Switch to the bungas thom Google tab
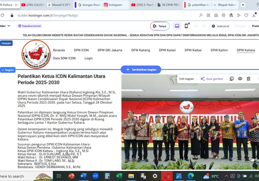The height and width of the screenshot is (181, 259). pyautogui.click(x=89, y=5)
